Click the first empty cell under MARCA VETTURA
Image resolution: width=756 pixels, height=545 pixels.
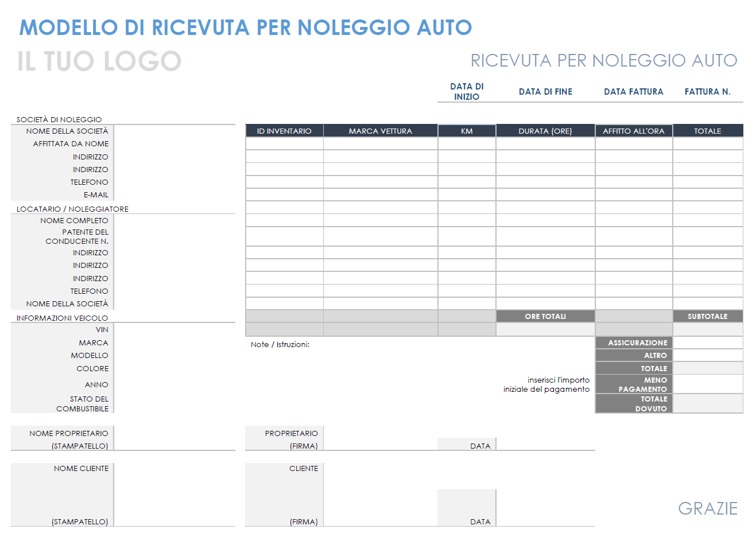click(x=381, y=143)
